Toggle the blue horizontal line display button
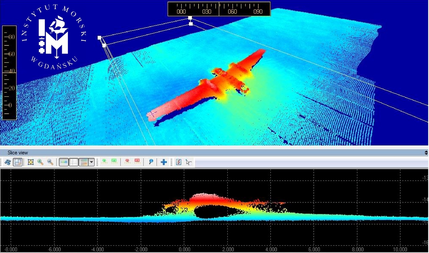The height and width of the screenshot is (253, 429). click(x=64, y=162)
